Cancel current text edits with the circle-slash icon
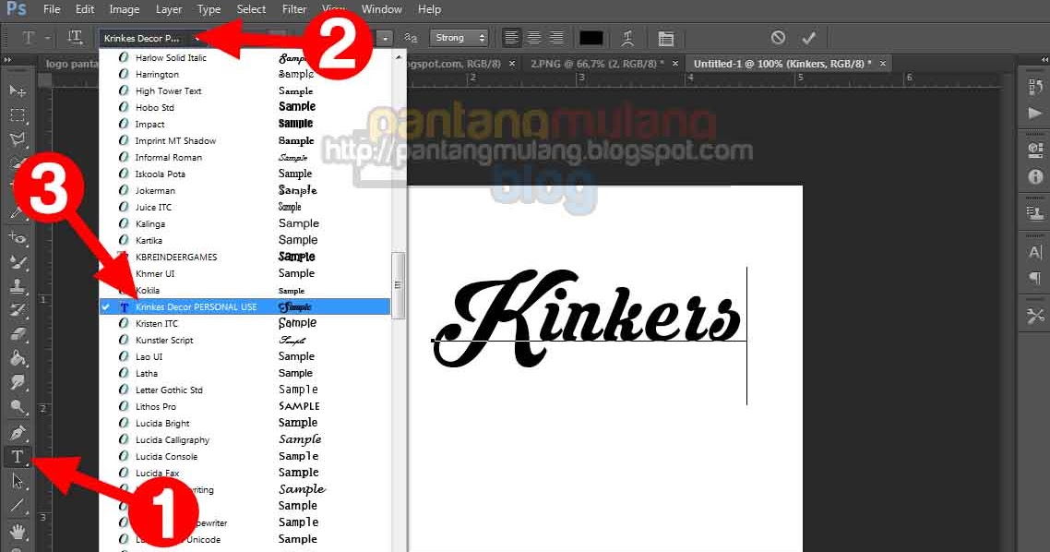The height and width of the screenshot is (552, 1050). pyautogui.click(x=778, y=38)
